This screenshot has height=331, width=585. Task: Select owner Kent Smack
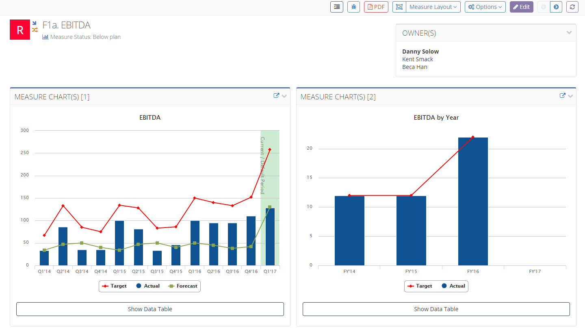[x=417, y=59]
